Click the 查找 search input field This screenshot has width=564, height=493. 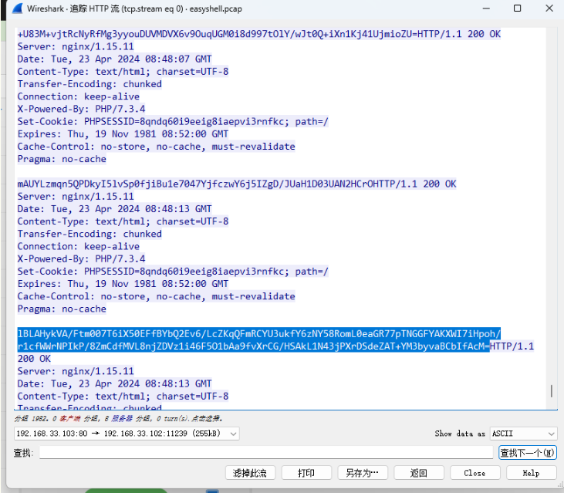(266, 452)
